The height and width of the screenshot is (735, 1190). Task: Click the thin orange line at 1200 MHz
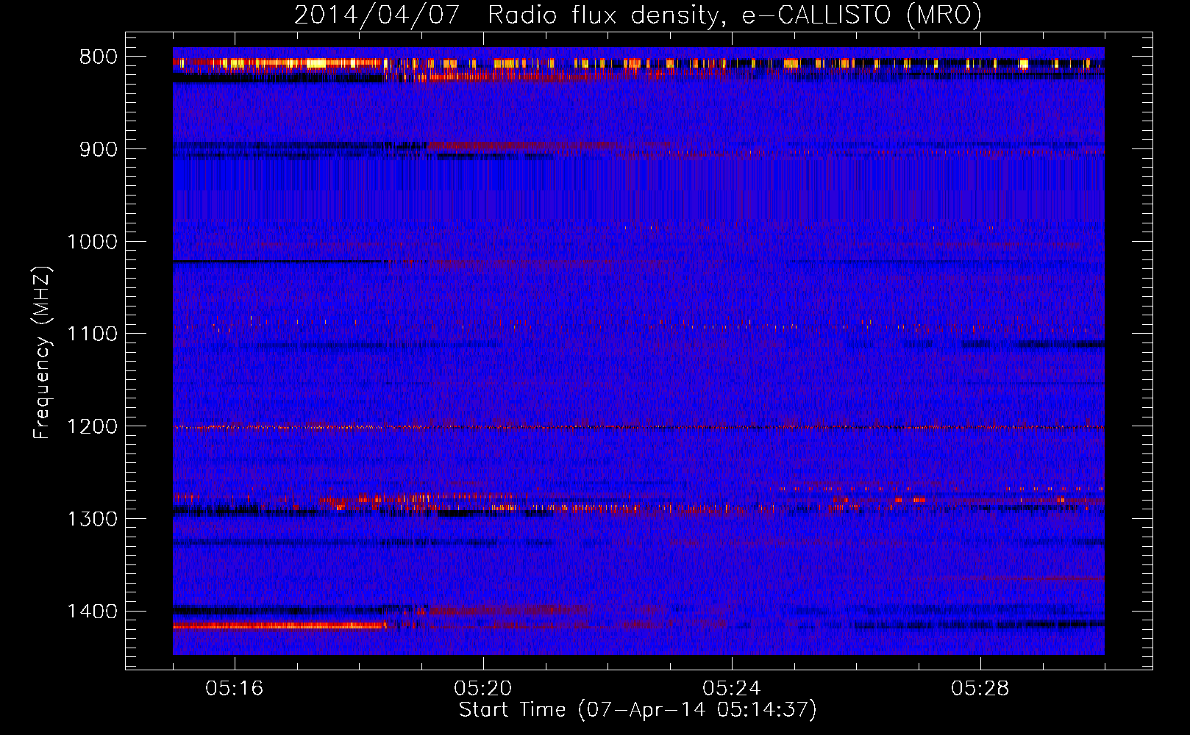click(x=638, y=427)
